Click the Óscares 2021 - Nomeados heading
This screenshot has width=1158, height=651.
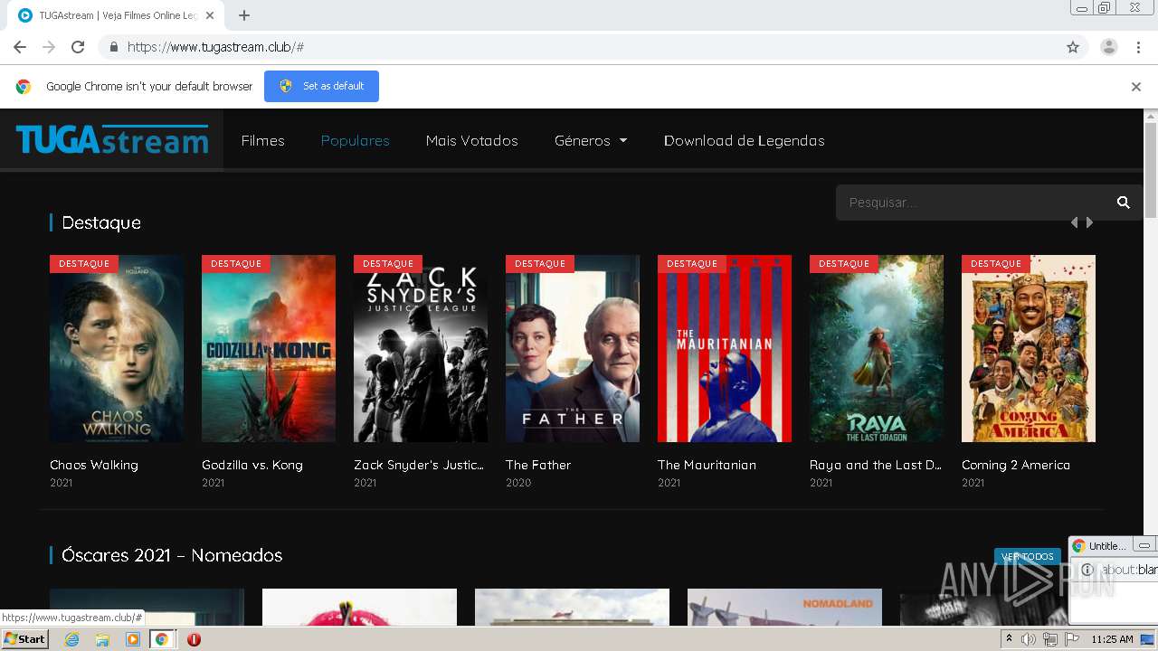[x=172, y=555]
